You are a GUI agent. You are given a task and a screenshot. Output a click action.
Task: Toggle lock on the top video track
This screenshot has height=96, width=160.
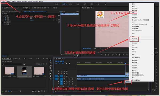pos(59,71)
